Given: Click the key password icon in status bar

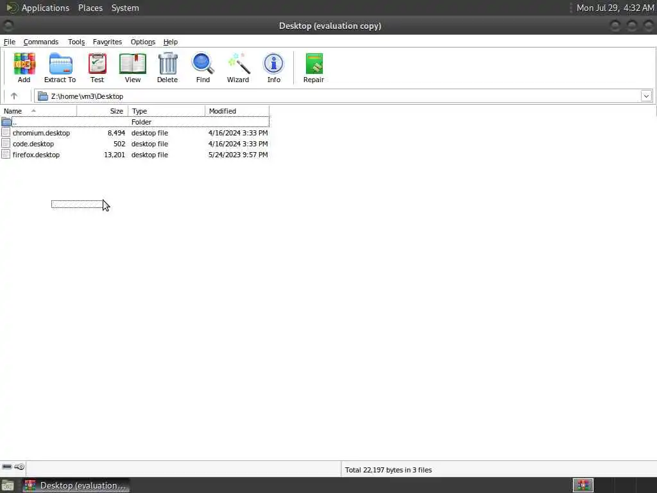Looking at the screenshot, I should (x=19, y=467).
